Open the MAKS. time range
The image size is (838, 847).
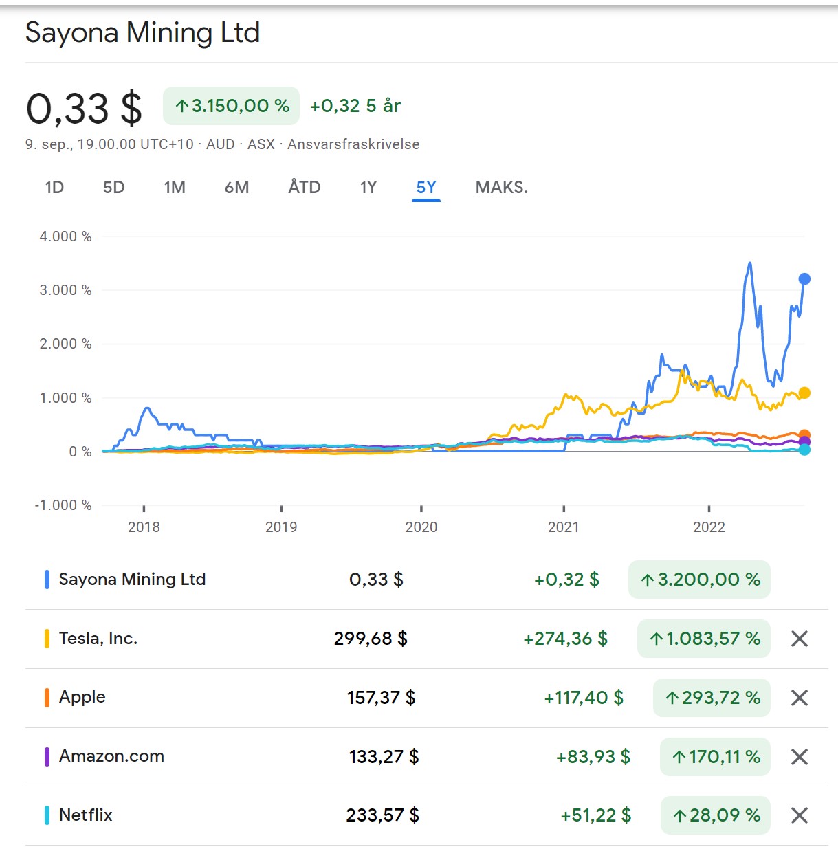[x=500, y=186]
